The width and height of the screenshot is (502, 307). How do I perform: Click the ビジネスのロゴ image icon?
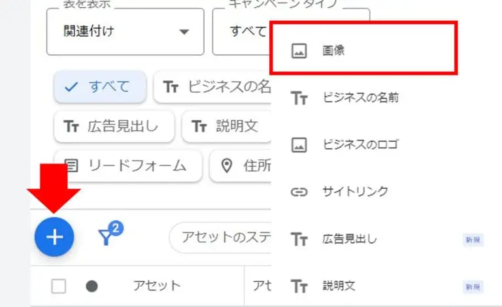tap(299, 145)
